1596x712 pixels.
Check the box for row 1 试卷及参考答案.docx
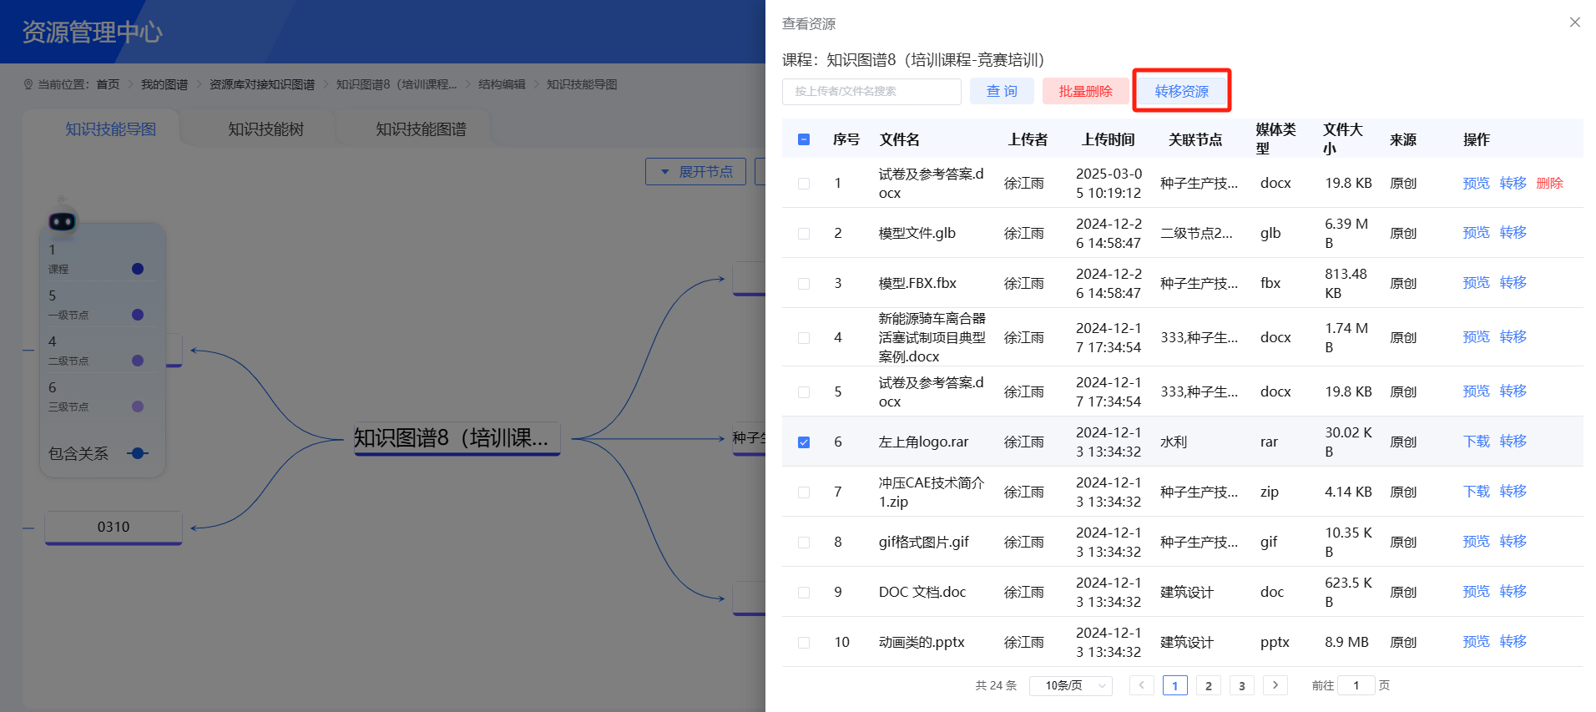pos(804,184)
